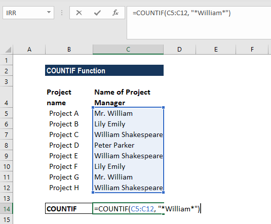Click the top-left range selection handle
The height and width of the screenshot is (224, 271).
coord(93,108)
